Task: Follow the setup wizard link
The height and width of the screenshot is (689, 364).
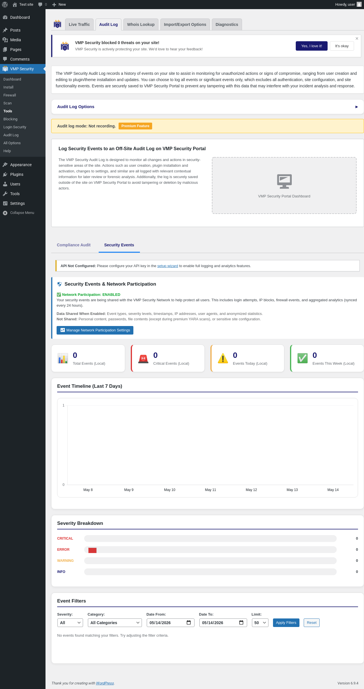Action: pos(168,266)
